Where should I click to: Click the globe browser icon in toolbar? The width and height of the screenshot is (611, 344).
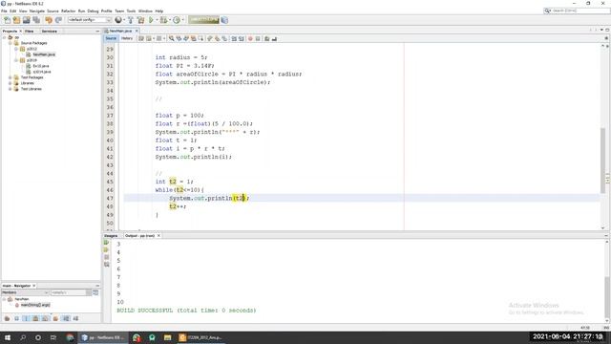[x=118, y=20]
